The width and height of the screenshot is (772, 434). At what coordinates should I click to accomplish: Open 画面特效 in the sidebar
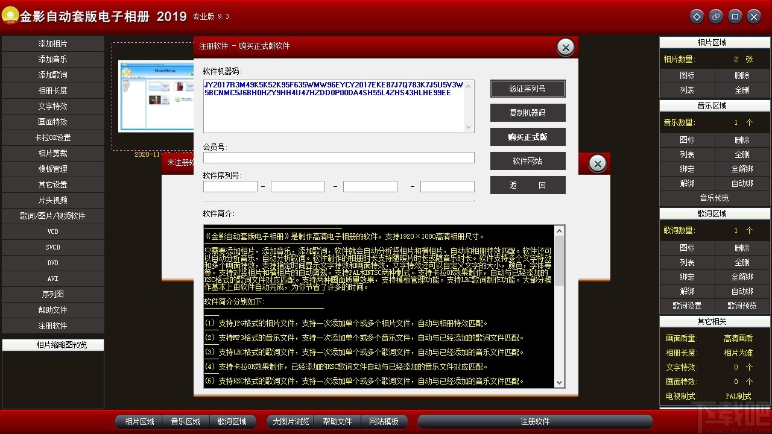[53, 122]
